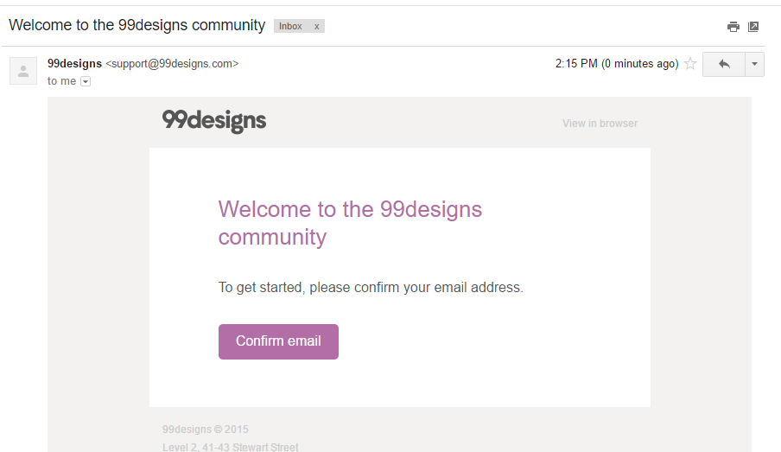This screenshot has width=781, height=452.
Task: Click the 'please confirm your email' sentence
Action: (x=371, y=288)
